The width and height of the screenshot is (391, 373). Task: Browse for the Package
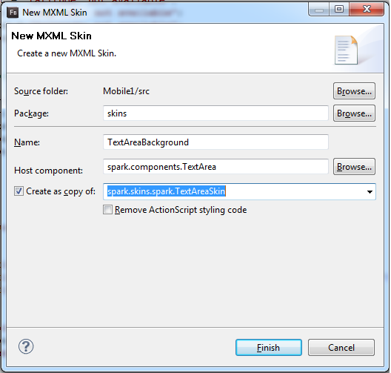[354, 113]
